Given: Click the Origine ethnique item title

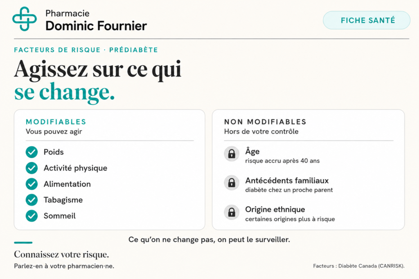Looking at the screenshot, I should pyautogui.click(x=275, y=210).
